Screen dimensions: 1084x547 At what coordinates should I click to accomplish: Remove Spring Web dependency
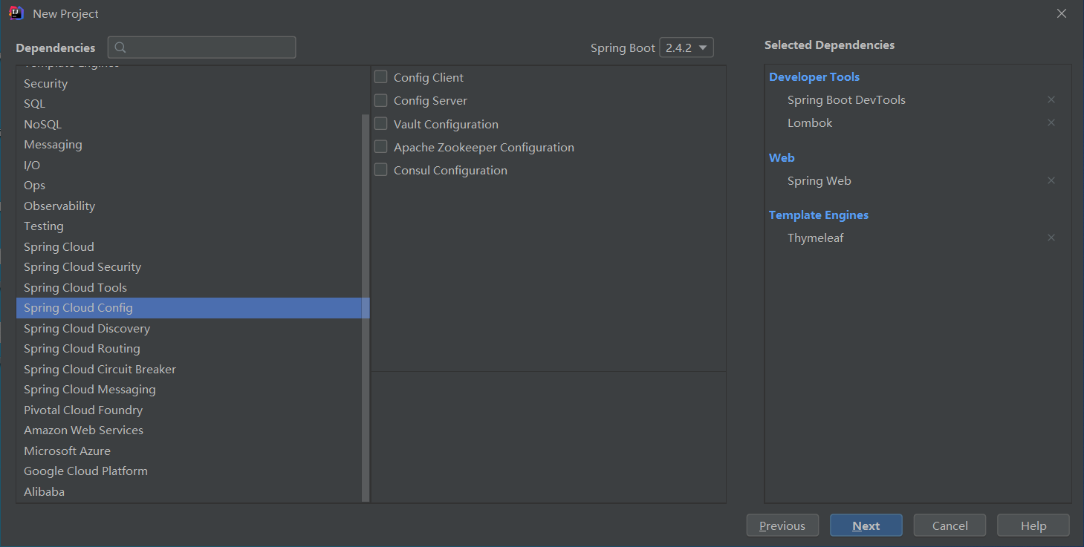(x=1051, y=180)
